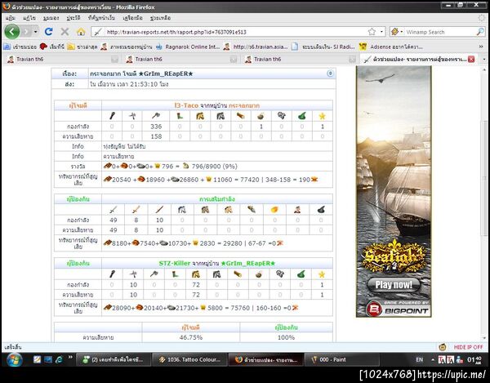The height and width of the screenshot is (383, 490).
Task: Go back with the green back arrow
Action: (x=12, y=32)
